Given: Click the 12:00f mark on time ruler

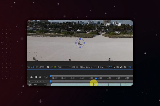Looking at the screenshot, I should click(x=55, y=78).
